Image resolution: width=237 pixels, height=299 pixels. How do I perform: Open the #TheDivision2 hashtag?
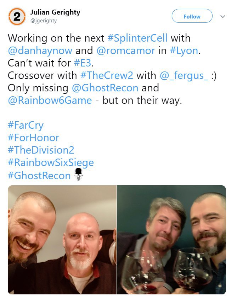pos(41,150)
